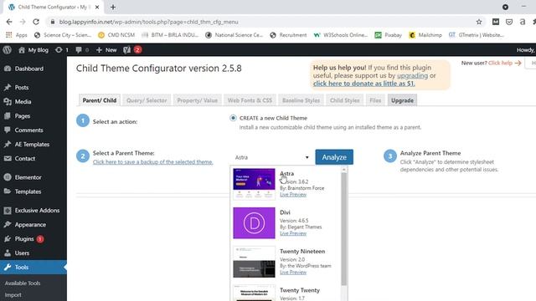Click the Analyze button
The width and height of the screenshot is (536, 301).
coord(334,157)
